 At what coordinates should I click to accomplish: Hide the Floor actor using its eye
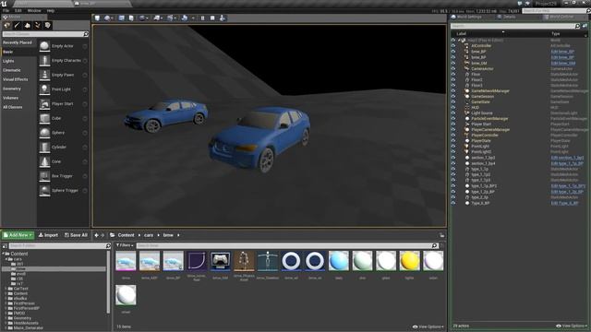[x=453, y=75]
